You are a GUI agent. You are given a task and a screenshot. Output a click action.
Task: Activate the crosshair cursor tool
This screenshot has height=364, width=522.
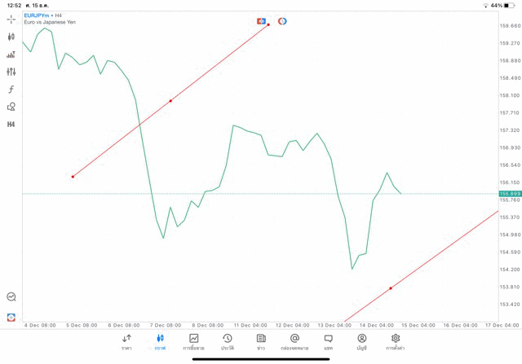click(x=11, y=19)
